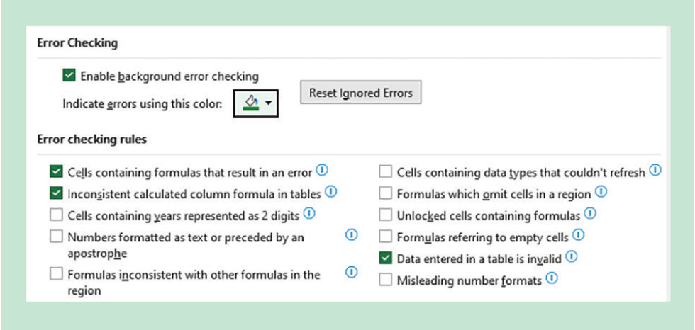Click the error color paint bucket swatch

(x=250, y=103)
